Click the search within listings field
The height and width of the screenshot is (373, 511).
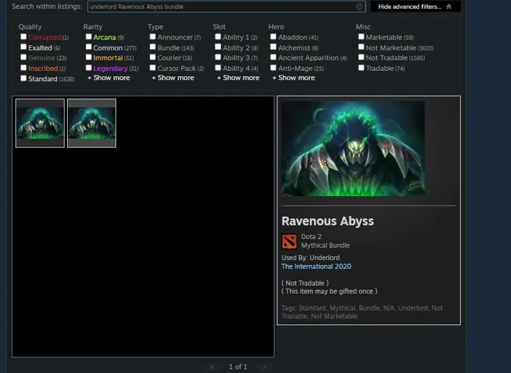click(227, 6)
